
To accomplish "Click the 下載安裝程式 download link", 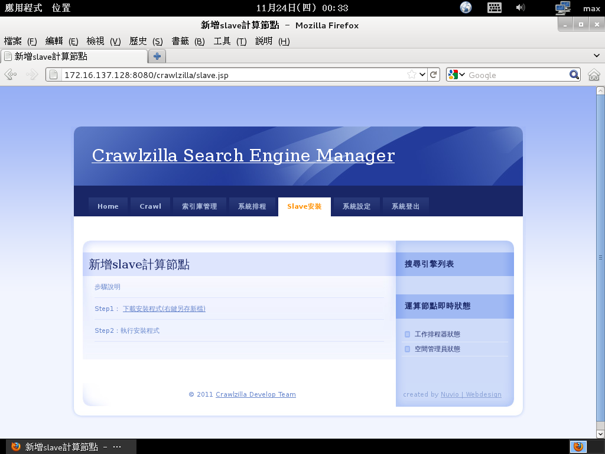I will 164,309.
